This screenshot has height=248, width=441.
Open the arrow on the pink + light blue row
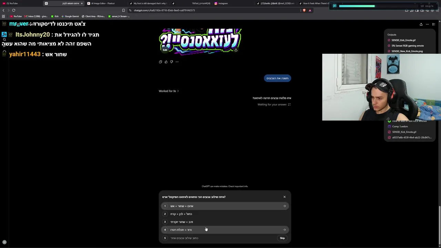(285, 230)
